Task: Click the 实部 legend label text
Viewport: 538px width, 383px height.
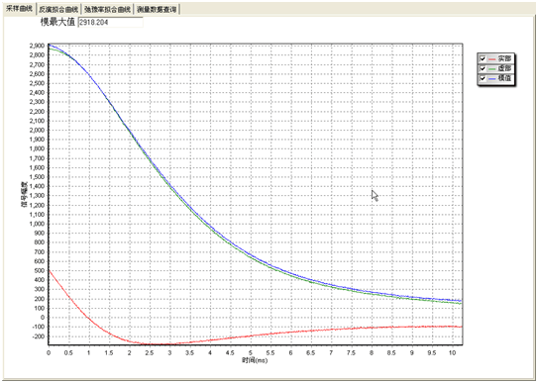Action: point(504,59)
